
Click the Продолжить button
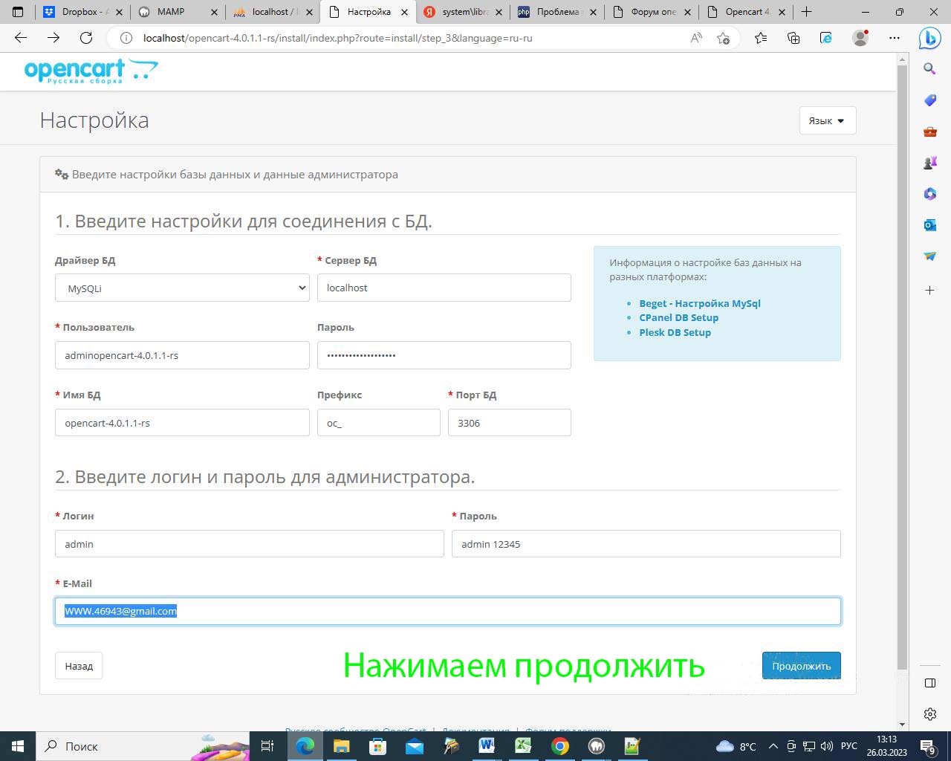[801, 666]
